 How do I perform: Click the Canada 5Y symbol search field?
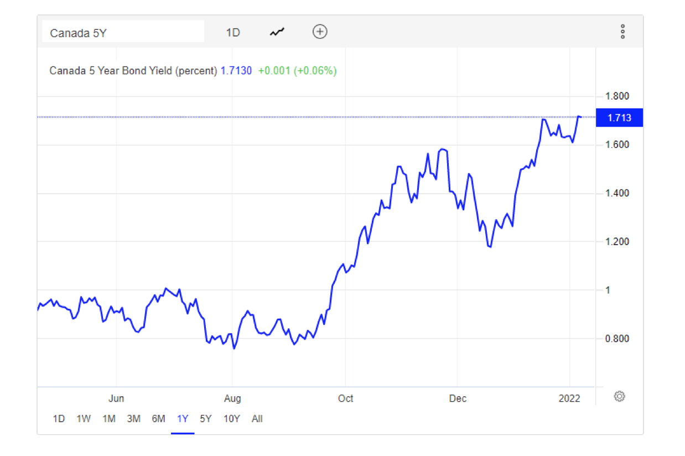[x=123, y=33]
